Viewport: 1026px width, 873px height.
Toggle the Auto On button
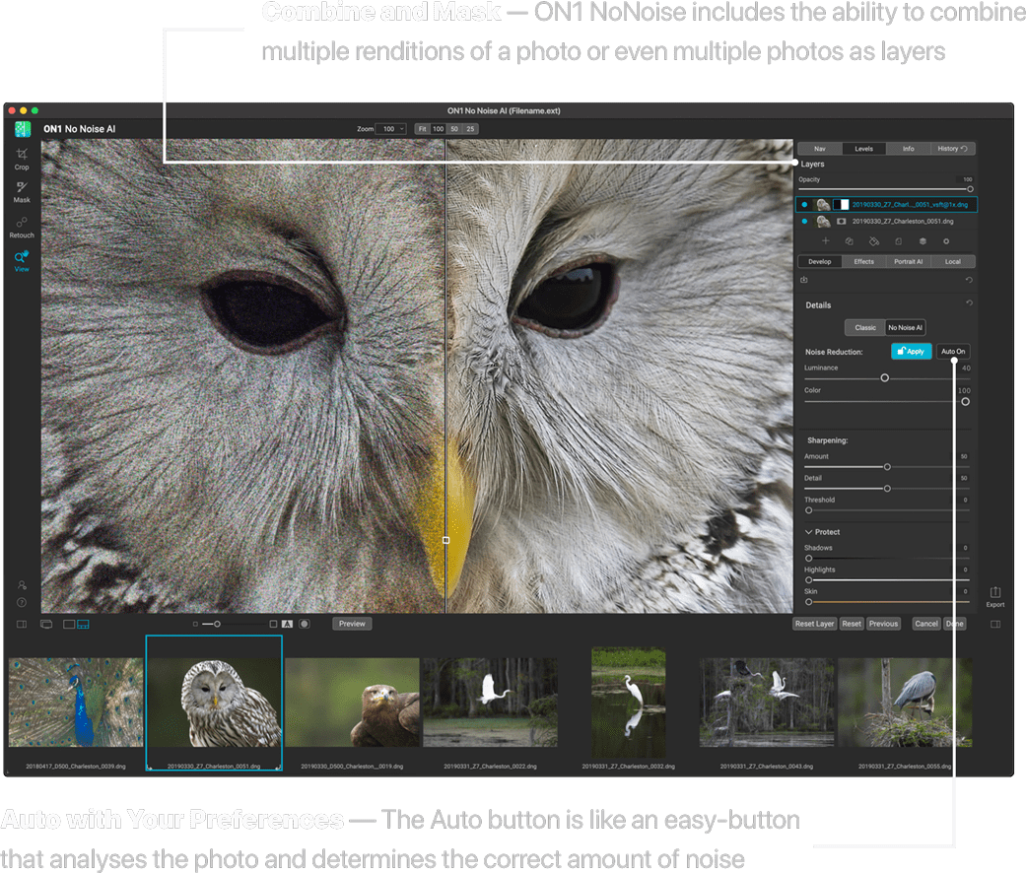pyautogui.click(x=953, y=351)
